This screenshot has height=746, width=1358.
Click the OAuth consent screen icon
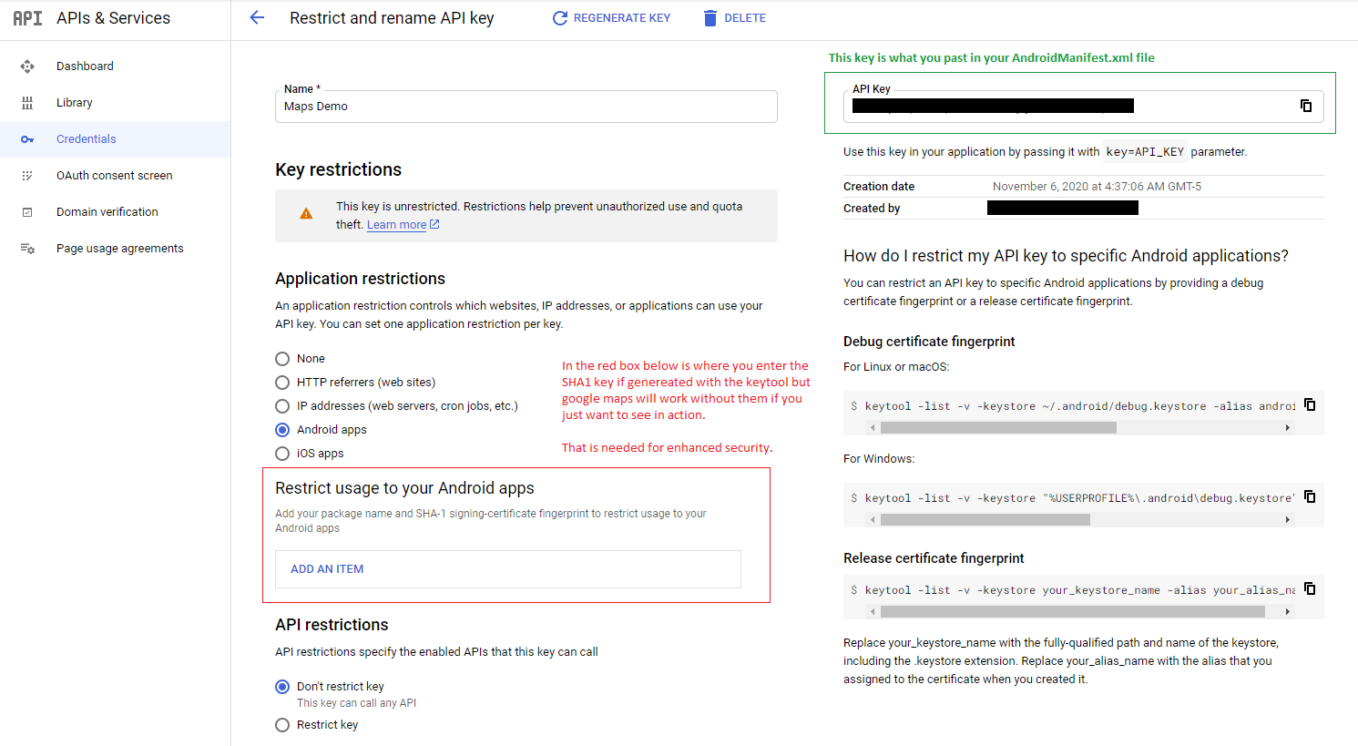(x=27, y=176)
